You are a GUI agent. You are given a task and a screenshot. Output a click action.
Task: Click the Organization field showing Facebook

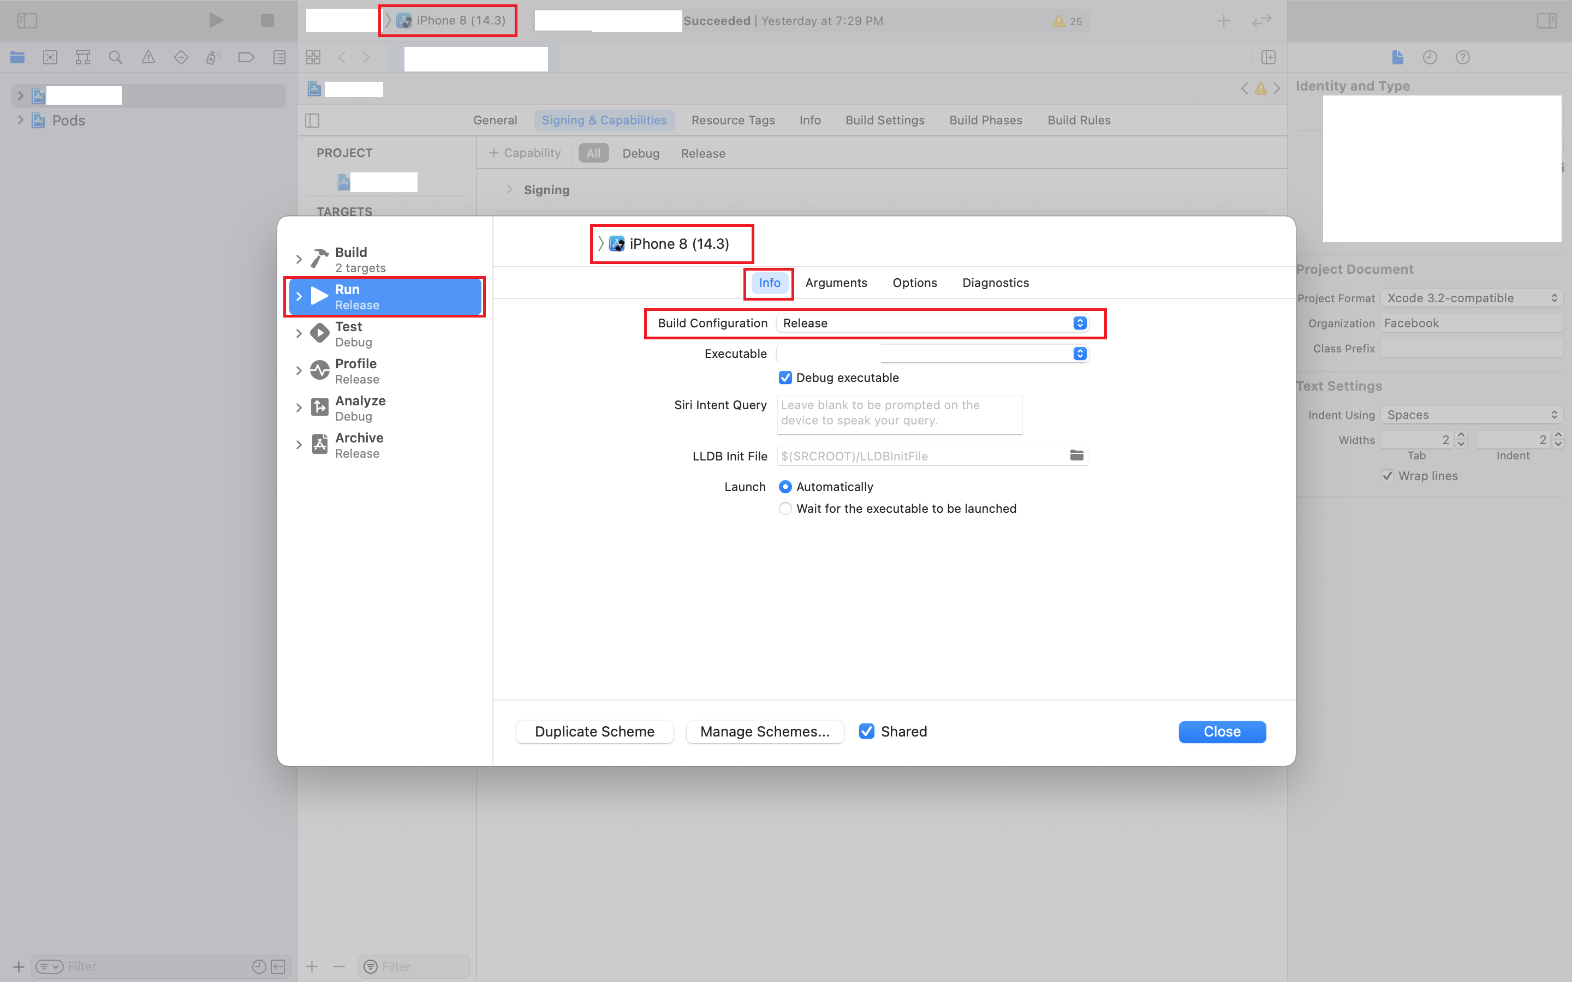tap(1472, 323)
